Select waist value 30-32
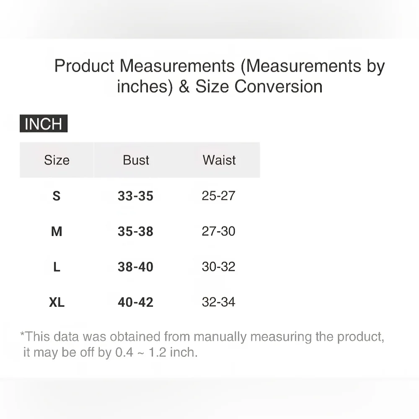Image resolution: width=419 pixels, height=419 pixels. tap(218, 267)
